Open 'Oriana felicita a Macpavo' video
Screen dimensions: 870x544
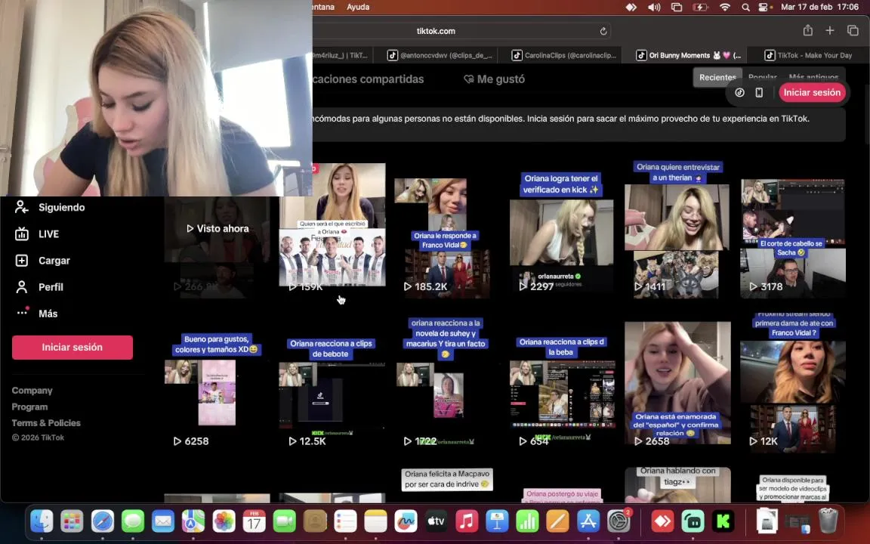point(446,484)
